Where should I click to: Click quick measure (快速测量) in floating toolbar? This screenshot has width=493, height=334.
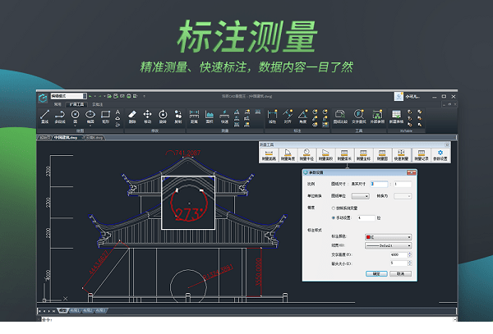401,155
